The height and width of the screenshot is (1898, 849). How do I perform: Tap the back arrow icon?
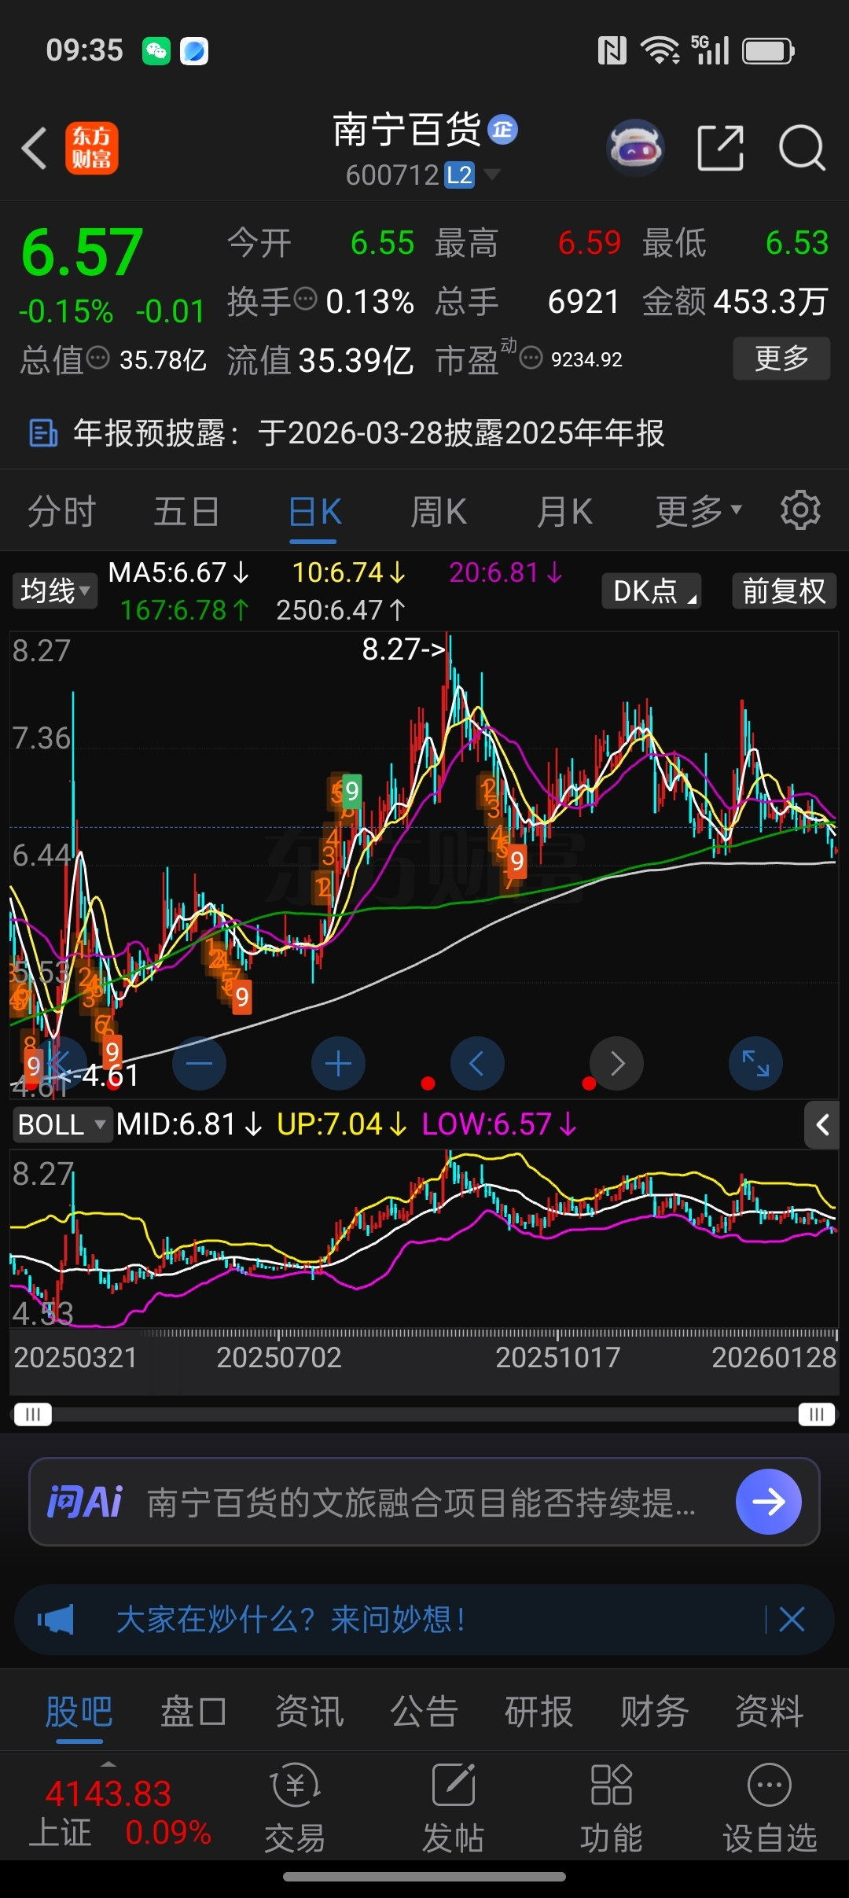click(35, 148)
